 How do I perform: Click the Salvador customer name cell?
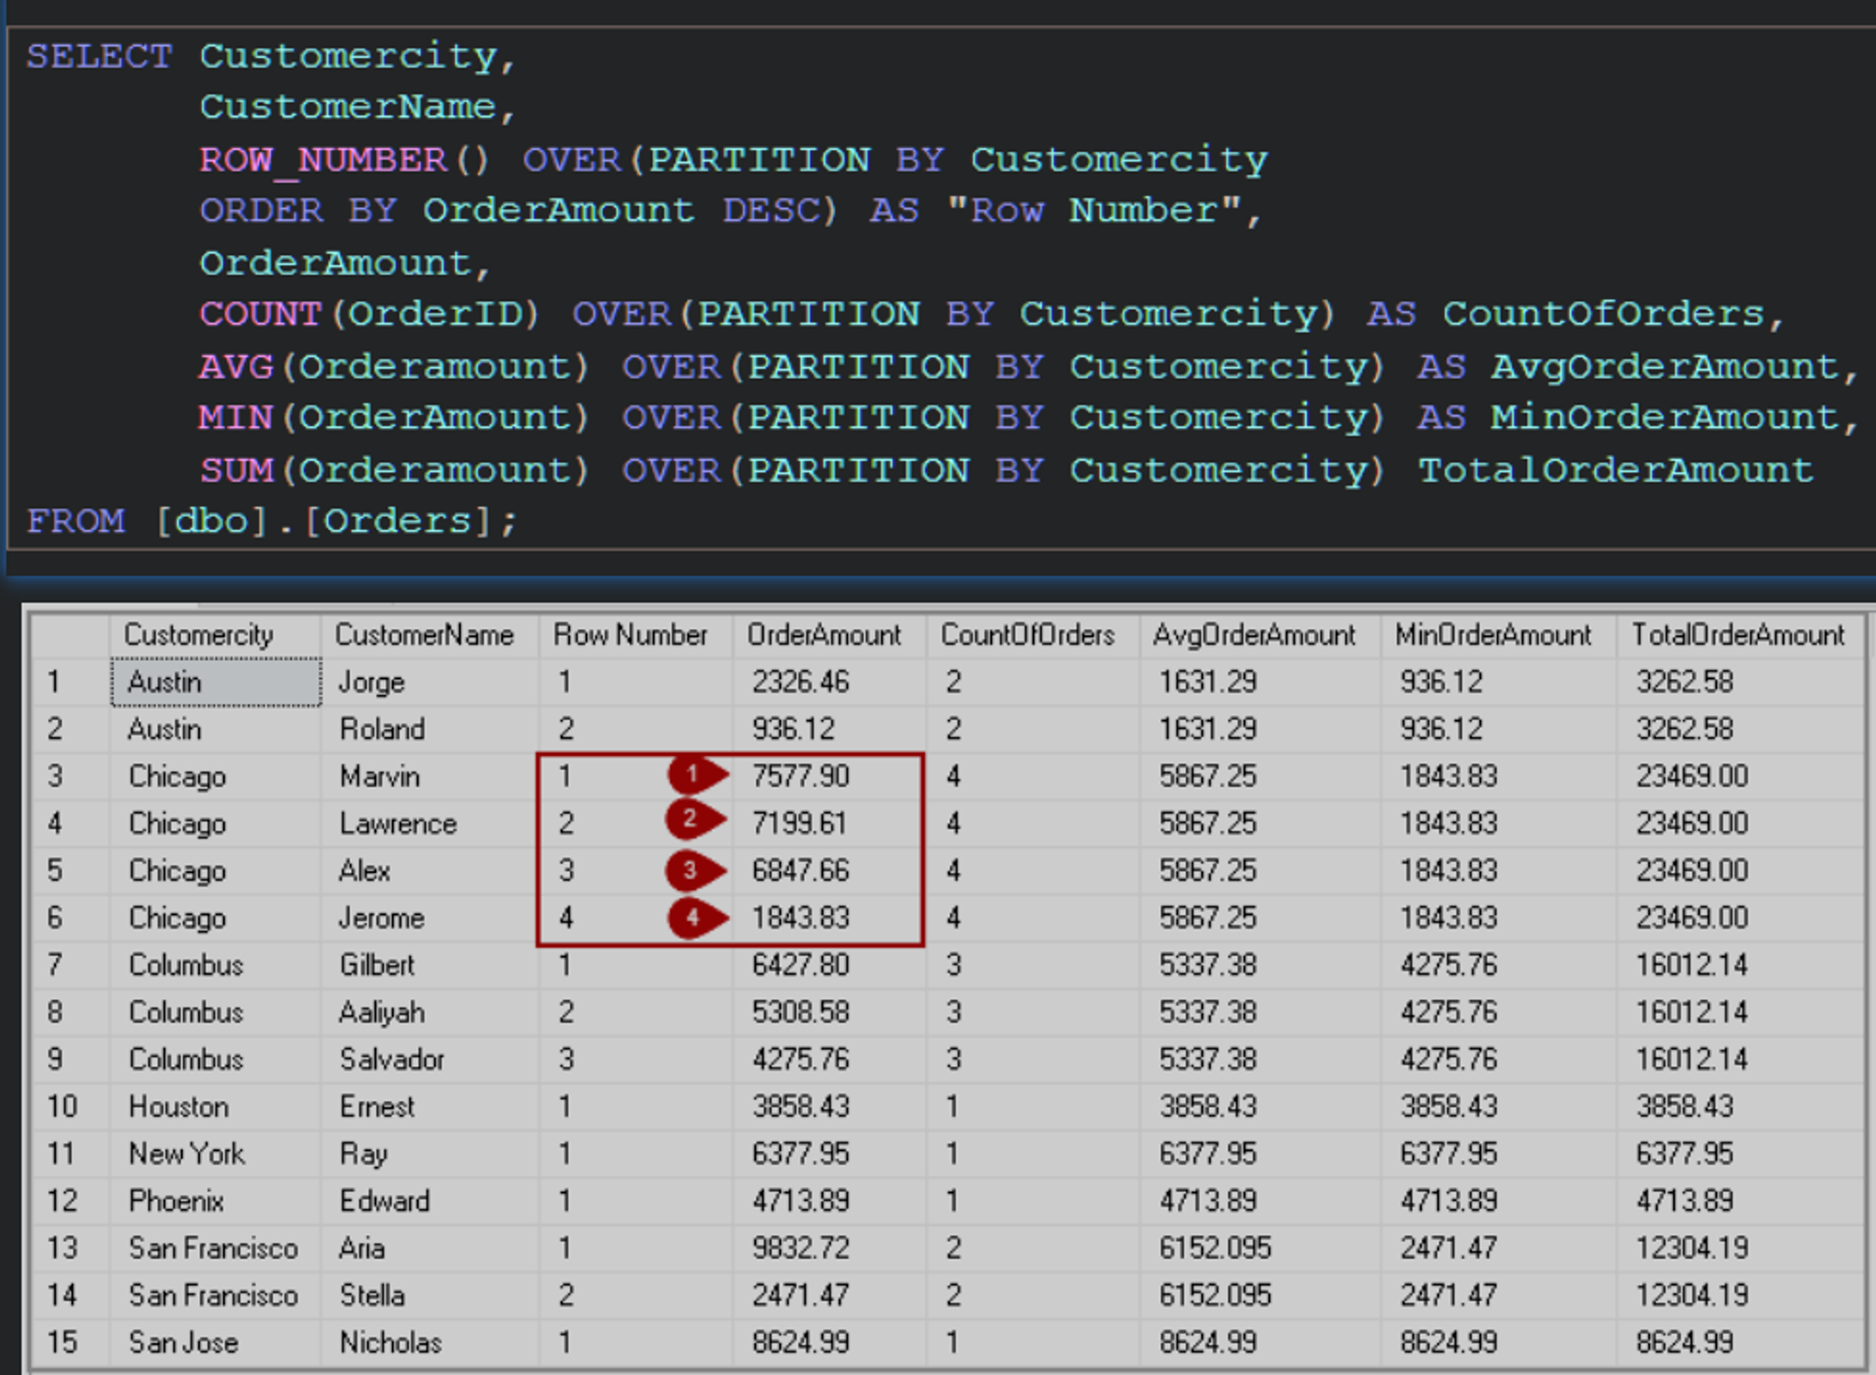(430, 1059)
